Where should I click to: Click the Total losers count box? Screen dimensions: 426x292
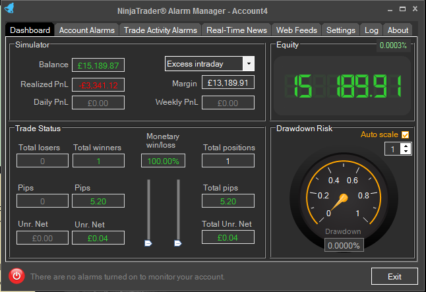tap(42, 161)
